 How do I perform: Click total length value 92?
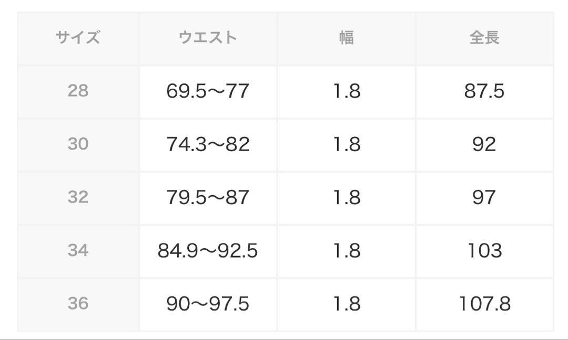point(484,144)
